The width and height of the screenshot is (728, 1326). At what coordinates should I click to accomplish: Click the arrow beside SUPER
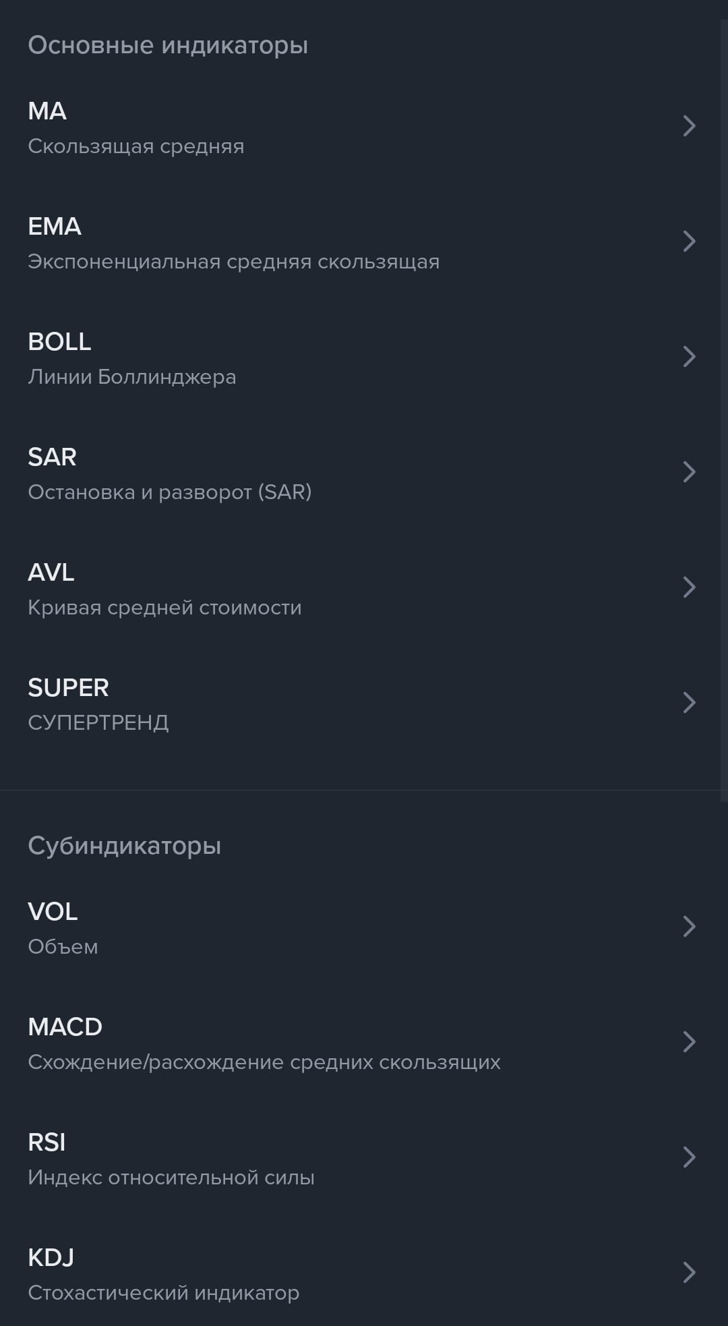tap(689, 703)
